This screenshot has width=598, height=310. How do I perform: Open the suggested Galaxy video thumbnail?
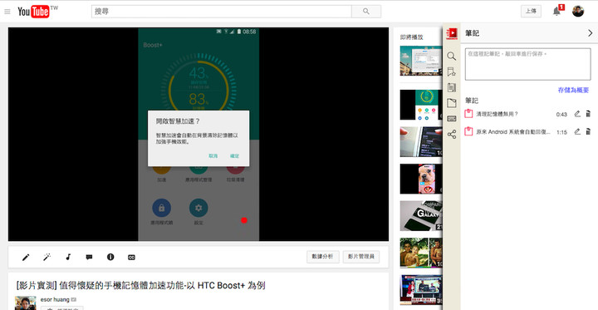421,216
